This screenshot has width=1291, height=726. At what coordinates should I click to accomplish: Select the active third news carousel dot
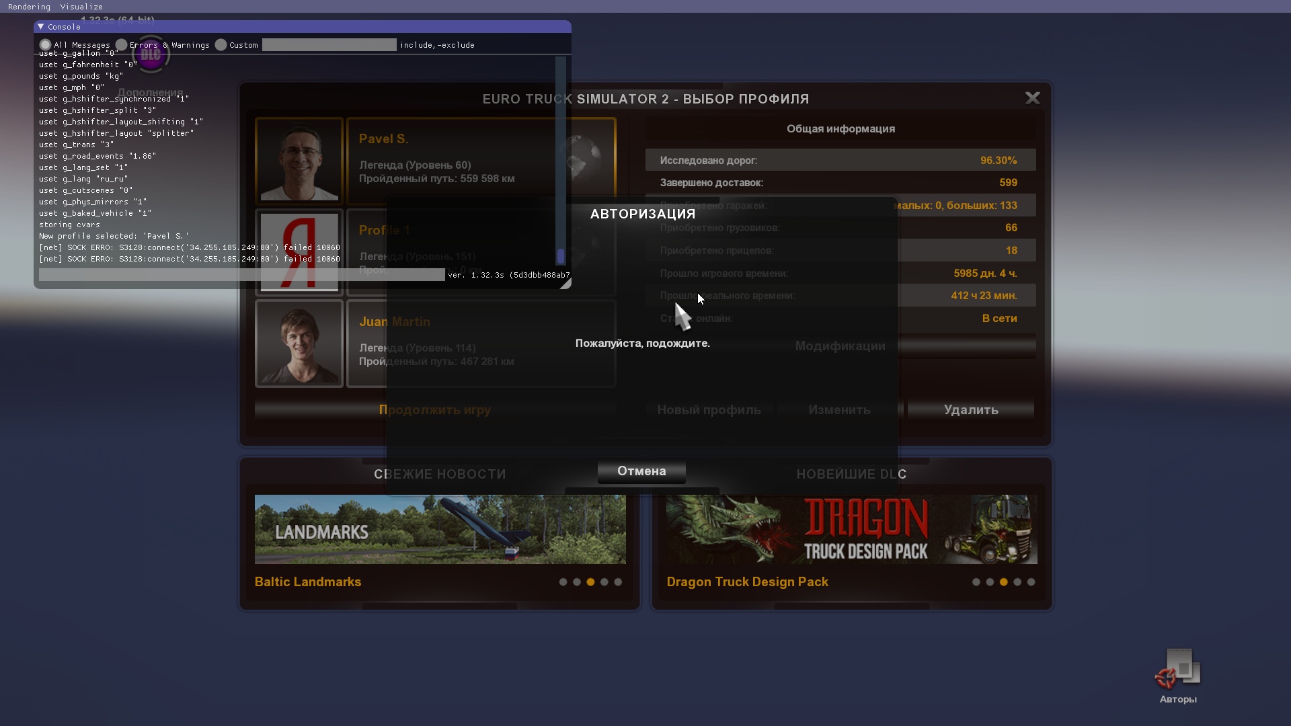pos(591,582)
